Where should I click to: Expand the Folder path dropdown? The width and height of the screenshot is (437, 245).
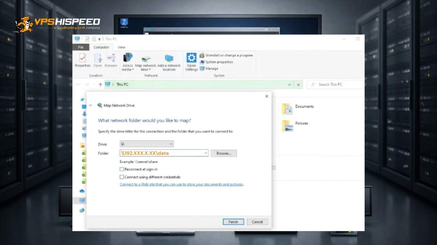(x=205, y=153)
